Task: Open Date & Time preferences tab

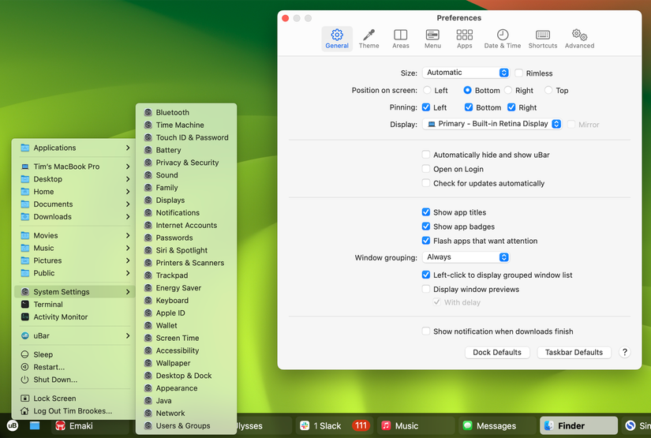Action: pos(503,39)
